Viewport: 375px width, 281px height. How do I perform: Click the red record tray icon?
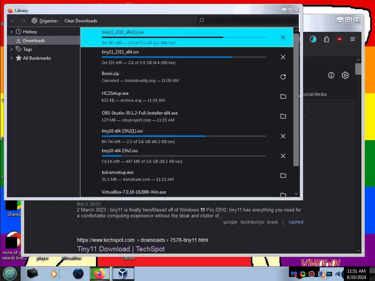click(x=312, y=274)
